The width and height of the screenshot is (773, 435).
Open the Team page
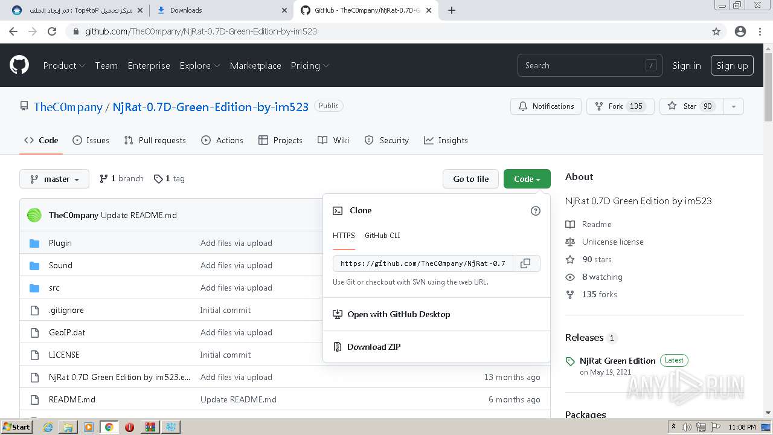click(106, 66)
